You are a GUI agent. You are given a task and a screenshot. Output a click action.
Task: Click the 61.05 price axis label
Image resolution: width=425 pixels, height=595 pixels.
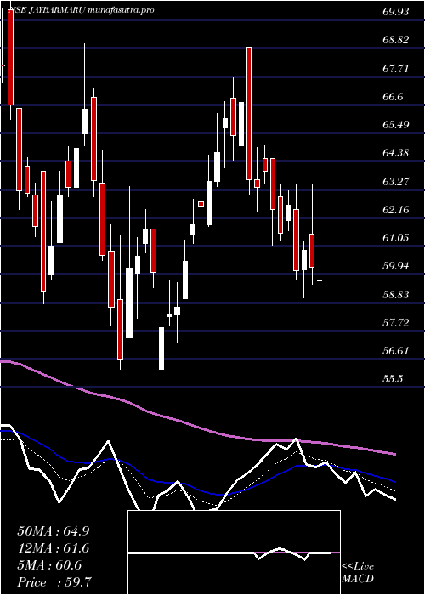(396, 238)
